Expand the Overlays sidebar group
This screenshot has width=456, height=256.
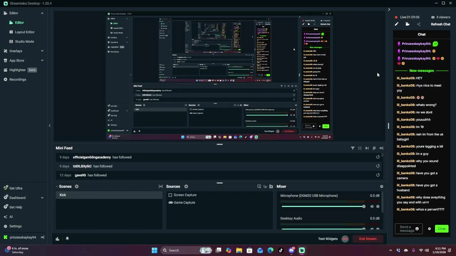(42, 51)
